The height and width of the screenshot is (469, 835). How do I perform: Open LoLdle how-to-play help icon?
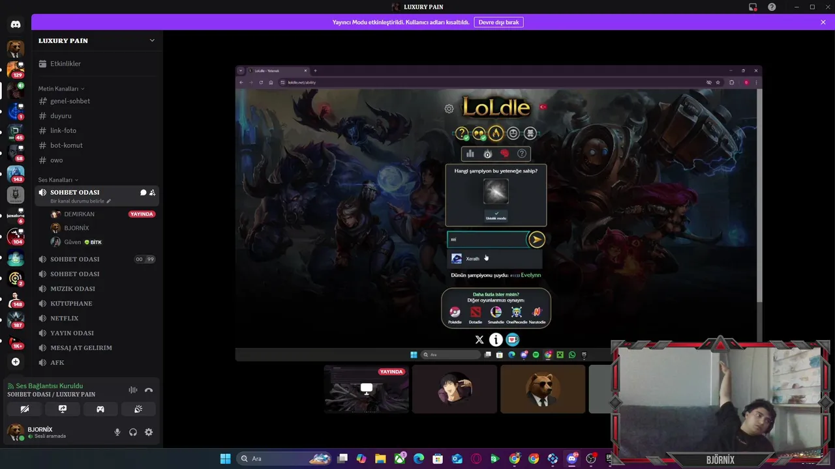coord(522,154)
